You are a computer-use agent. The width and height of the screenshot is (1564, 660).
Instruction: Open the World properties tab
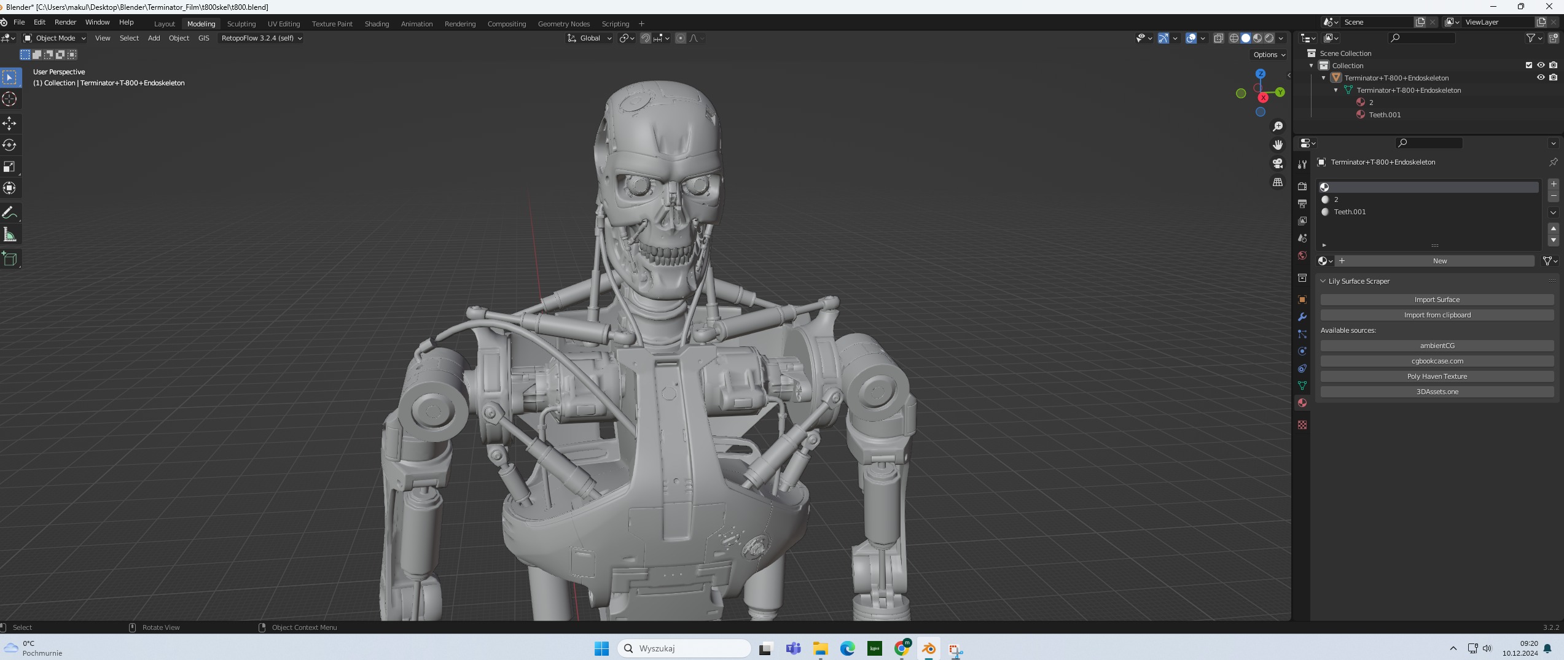1302,255
